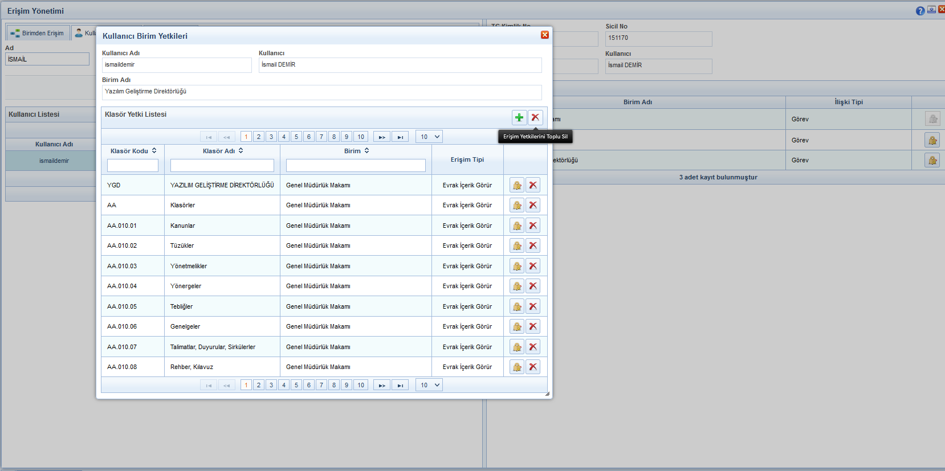Jump to last page in top pager
The height and width of the screenshot is (471, 945).
click(400, 137)
